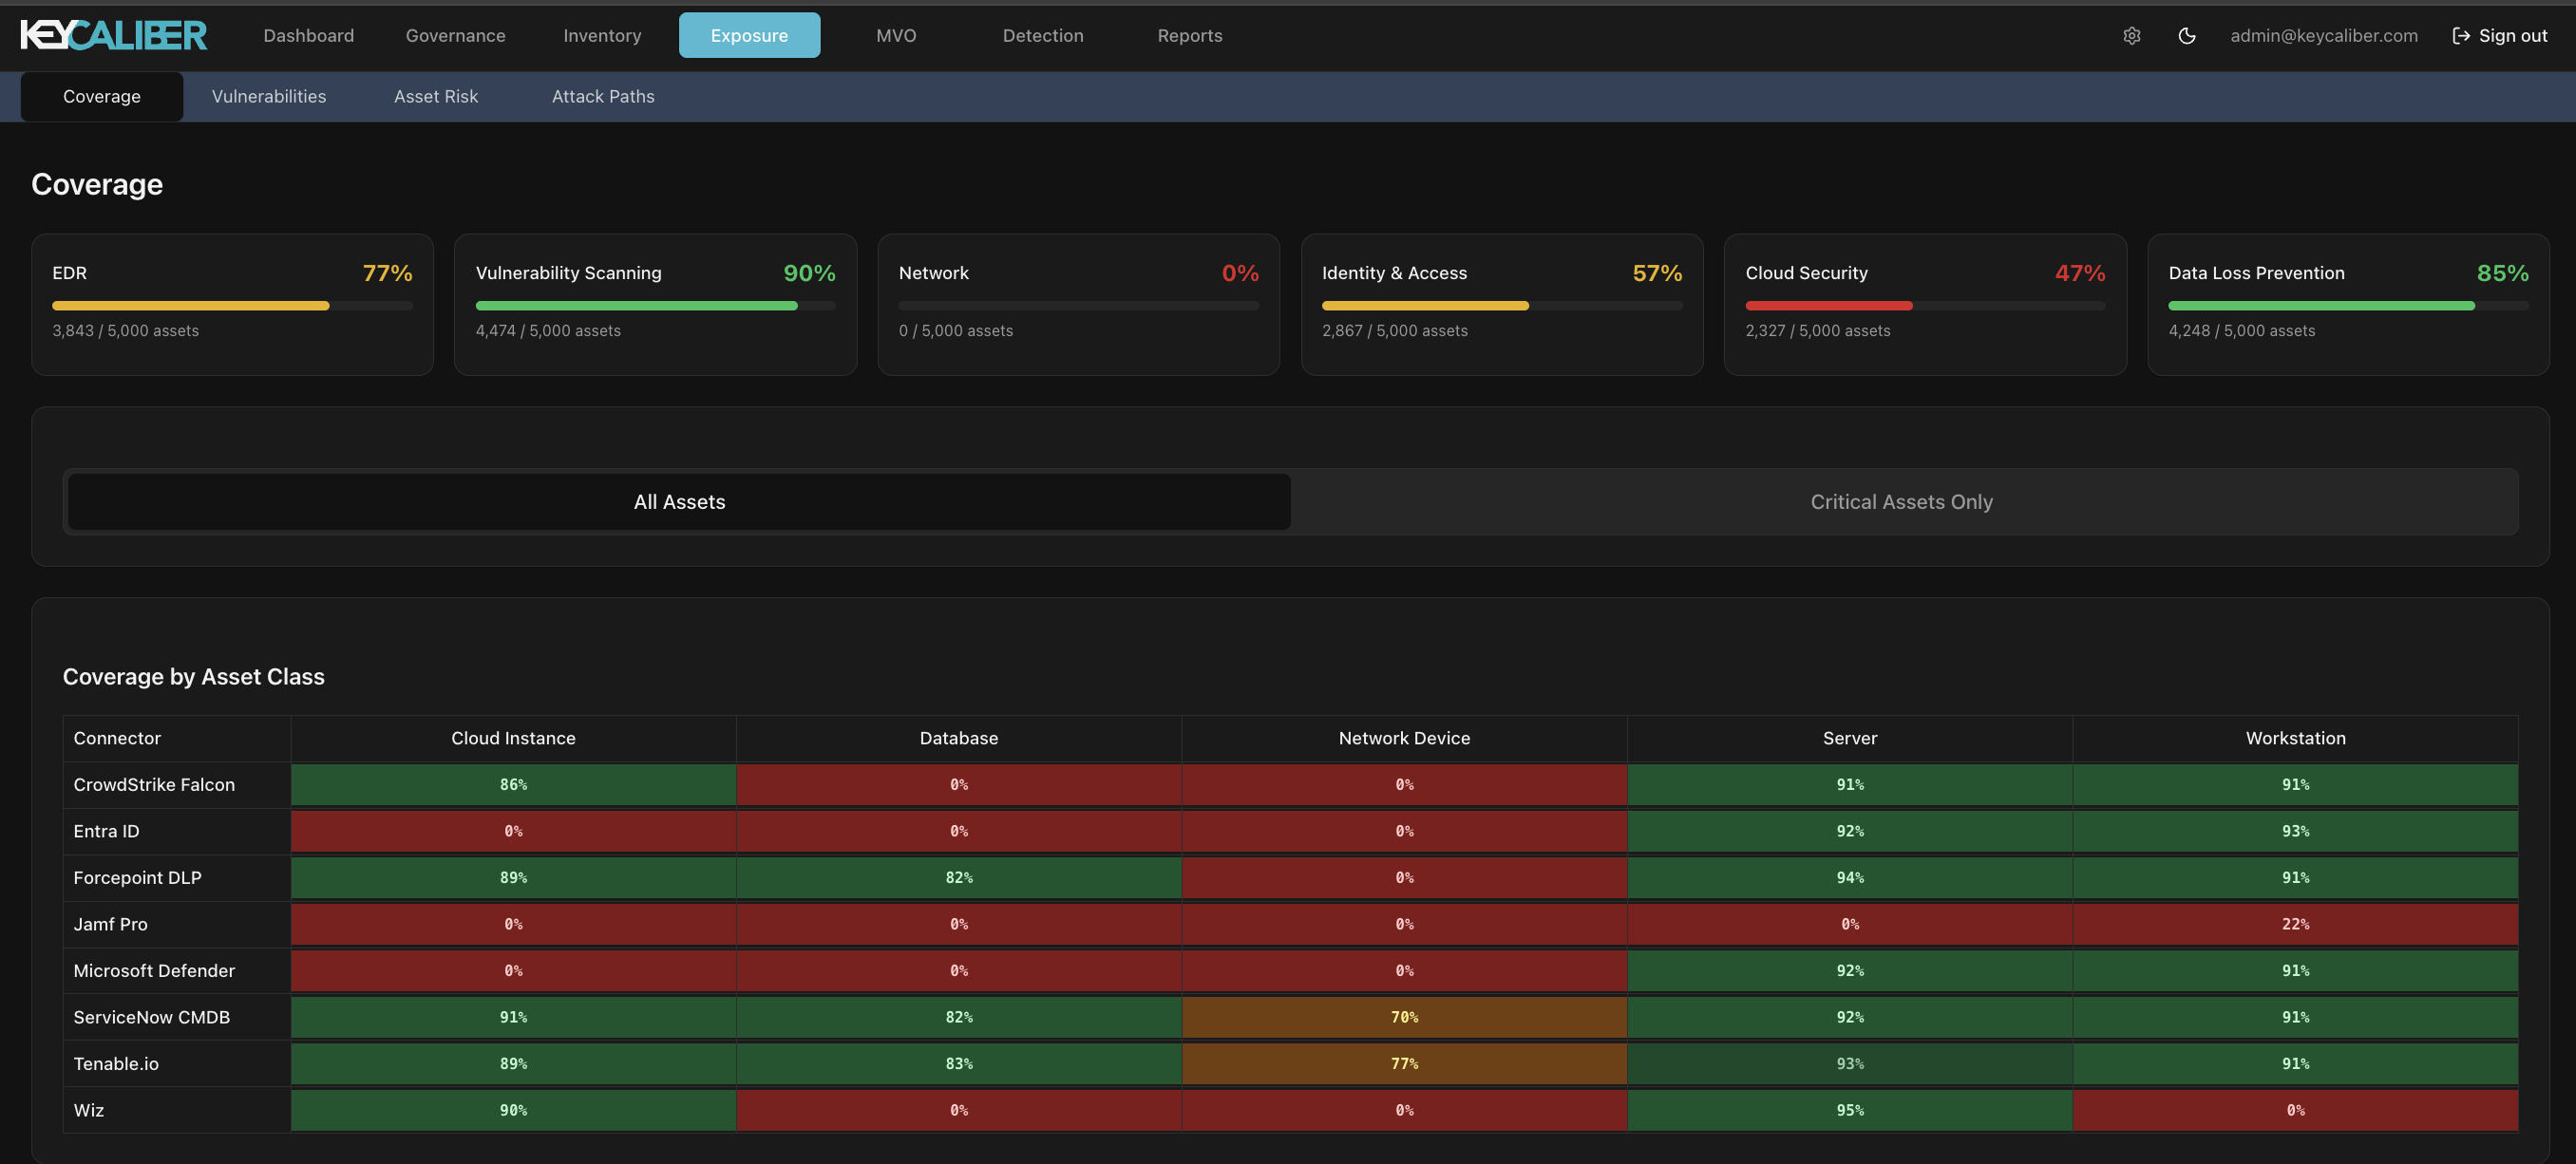Image resolution: width=2576 pixels, height=1164 pixels.
Task: Select the Entra ID connector row label
Action: [x=106, y=832]
